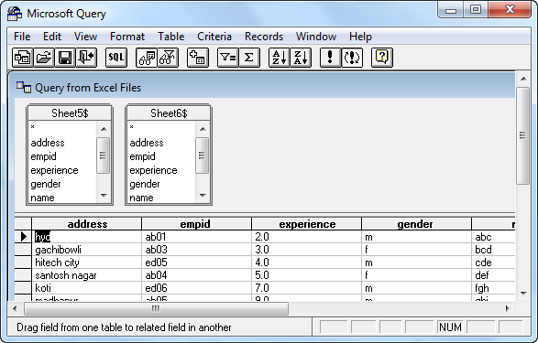Click Sheet6$ list scroll down arrow
The height and width of the screenshot is (343, 538).
203,196
